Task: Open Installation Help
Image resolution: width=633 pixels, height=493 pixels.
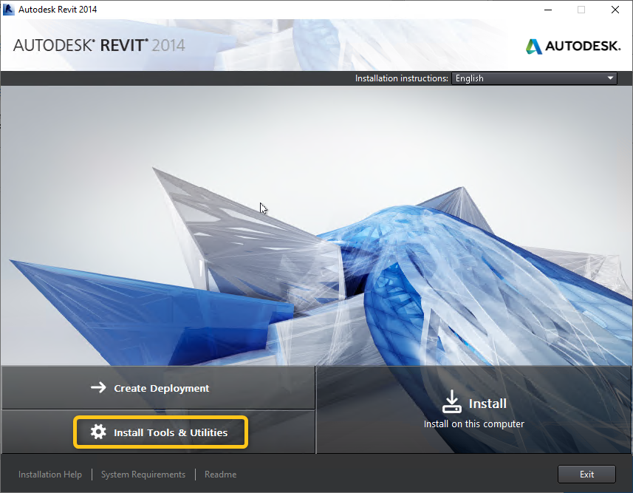Action: point(49,474)
